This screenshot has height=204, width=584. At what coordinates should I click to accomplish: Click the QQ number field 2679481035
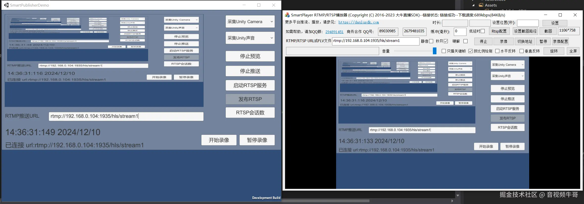(415, 32)
